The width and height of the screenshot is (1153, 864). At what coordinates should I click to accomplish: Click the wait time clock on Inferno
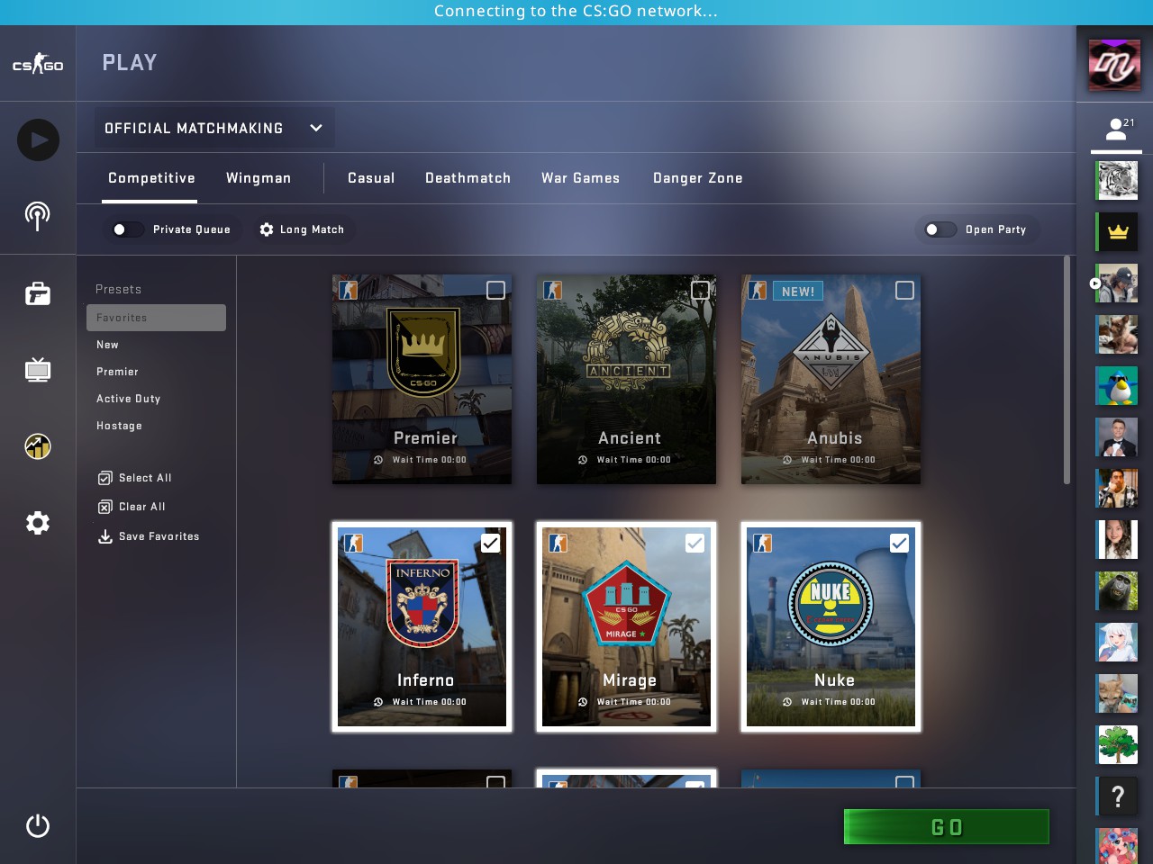[378, 702]
